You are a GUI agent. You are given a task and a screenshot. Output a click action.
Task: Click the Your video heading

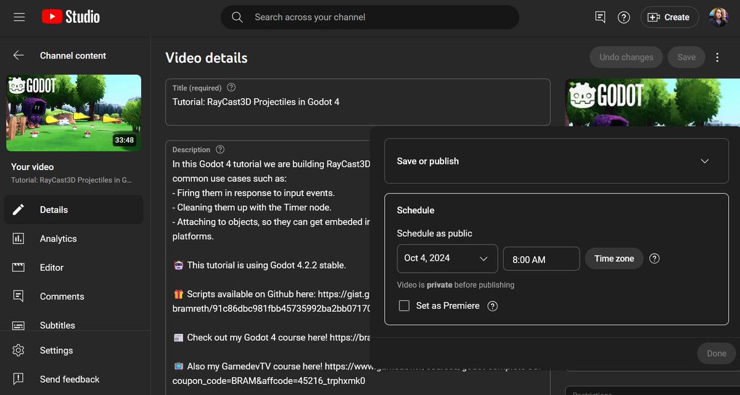(x=33, y=167)
